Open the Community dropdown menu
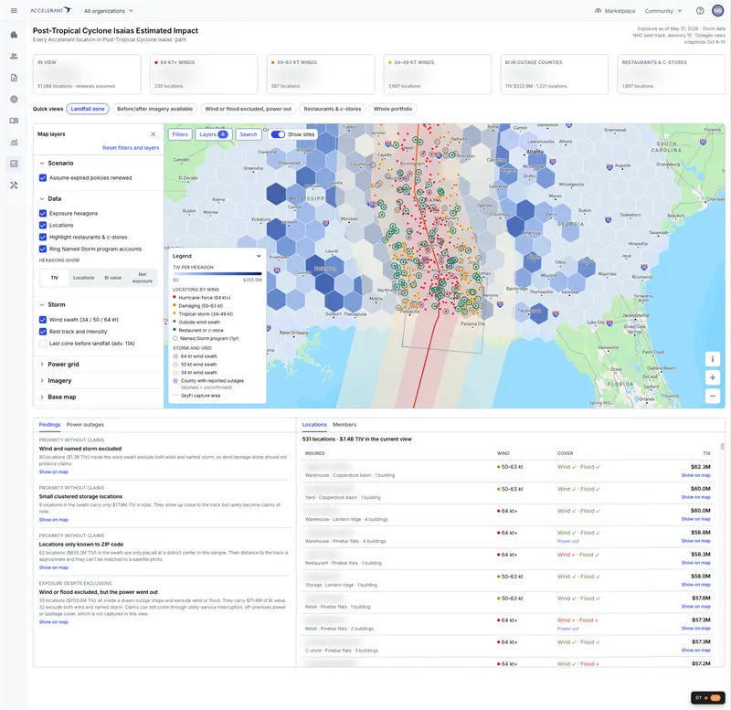 [x=663, y=11]
